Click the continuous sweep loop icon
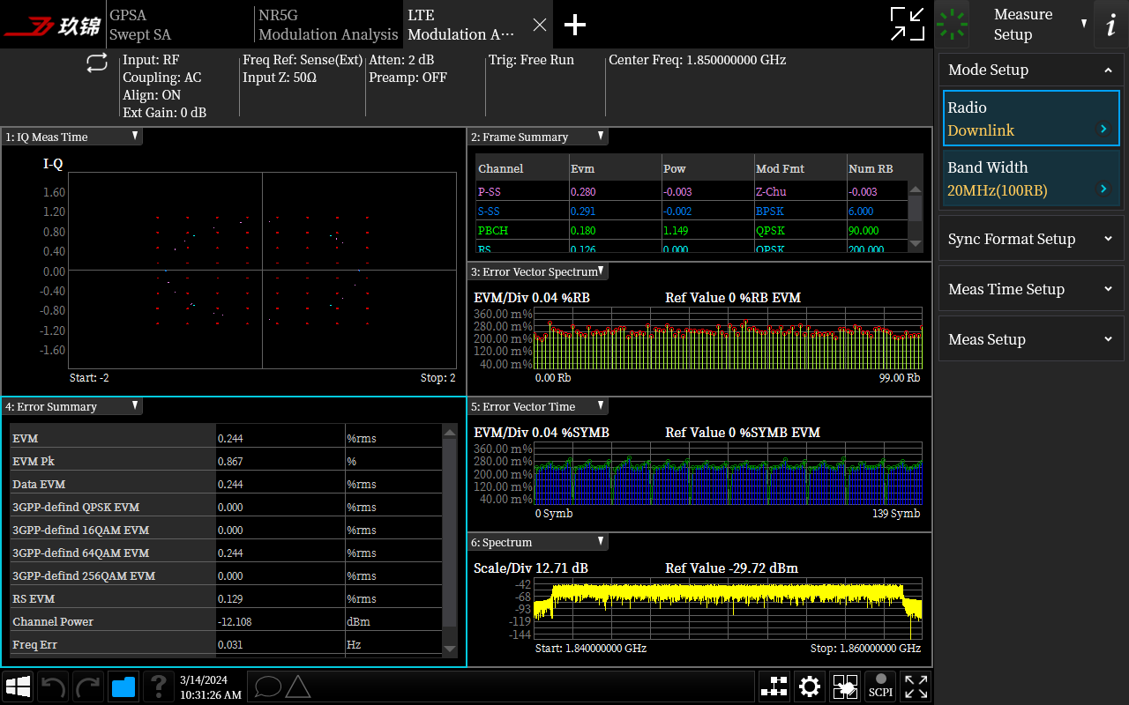 [97, 63]
